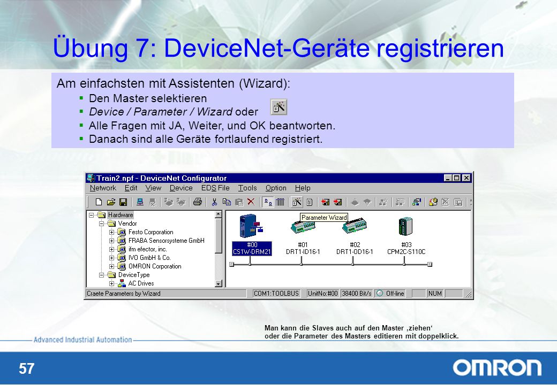Open the Device menu
The width and height of the screenshot is (557, 385).
pos(181,188)
